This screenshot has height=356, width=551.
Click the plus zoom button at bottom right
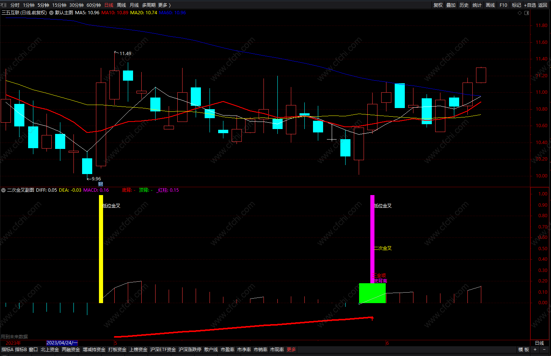pos(535,350)
